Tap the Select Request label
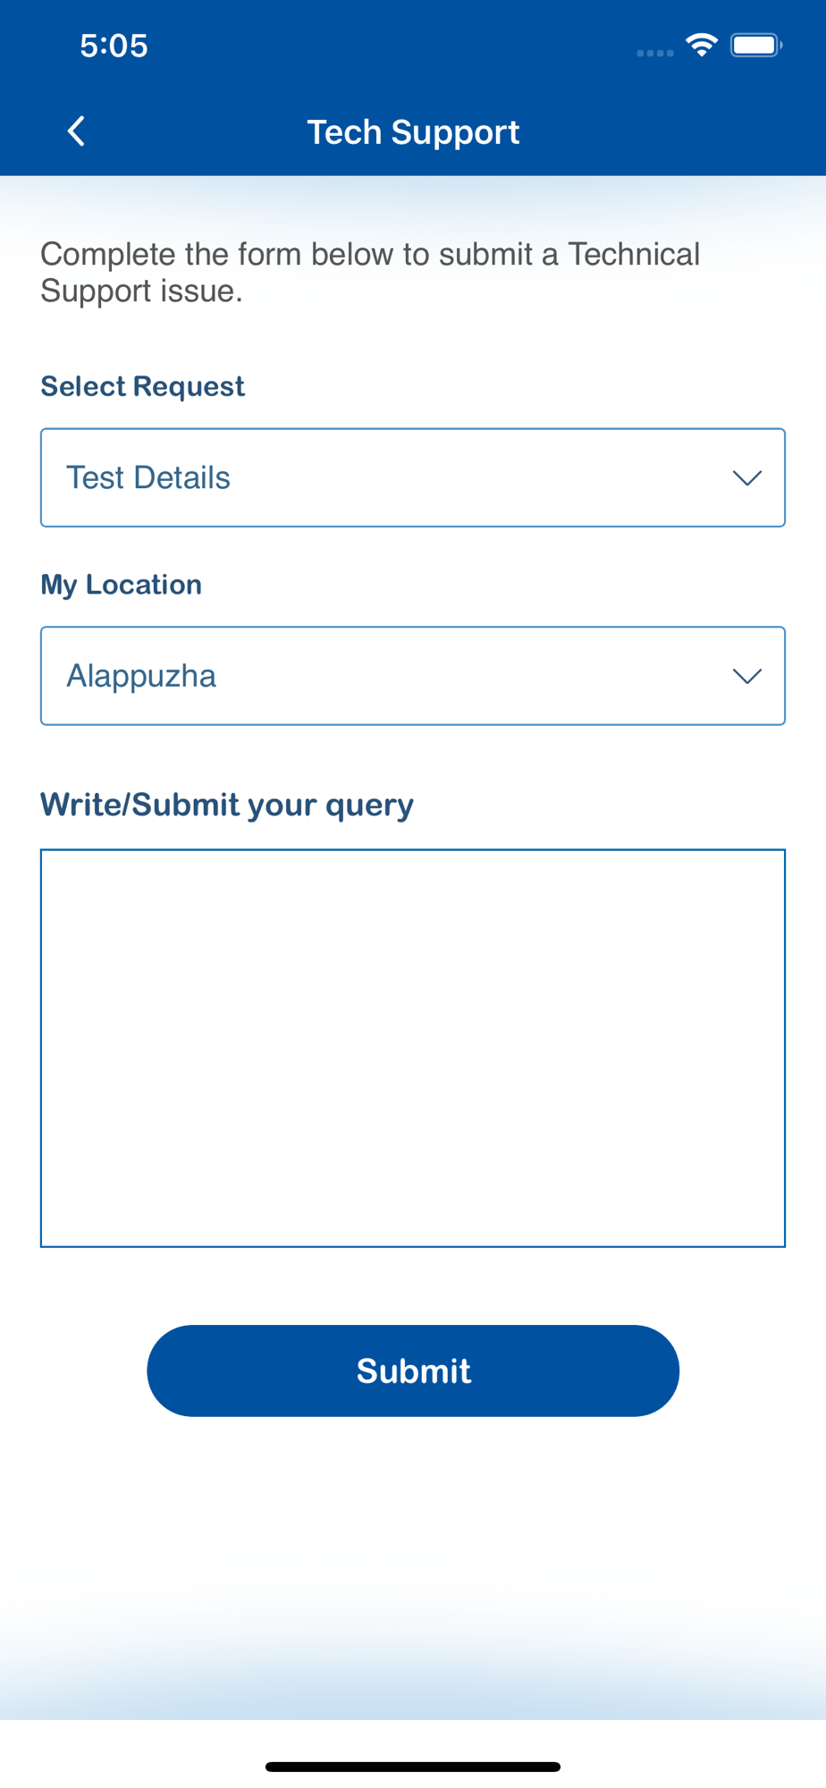 pos(142,386)
